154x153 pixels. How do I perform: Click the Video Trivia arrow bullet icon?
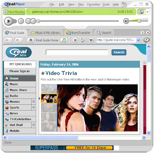coord(43,73)
